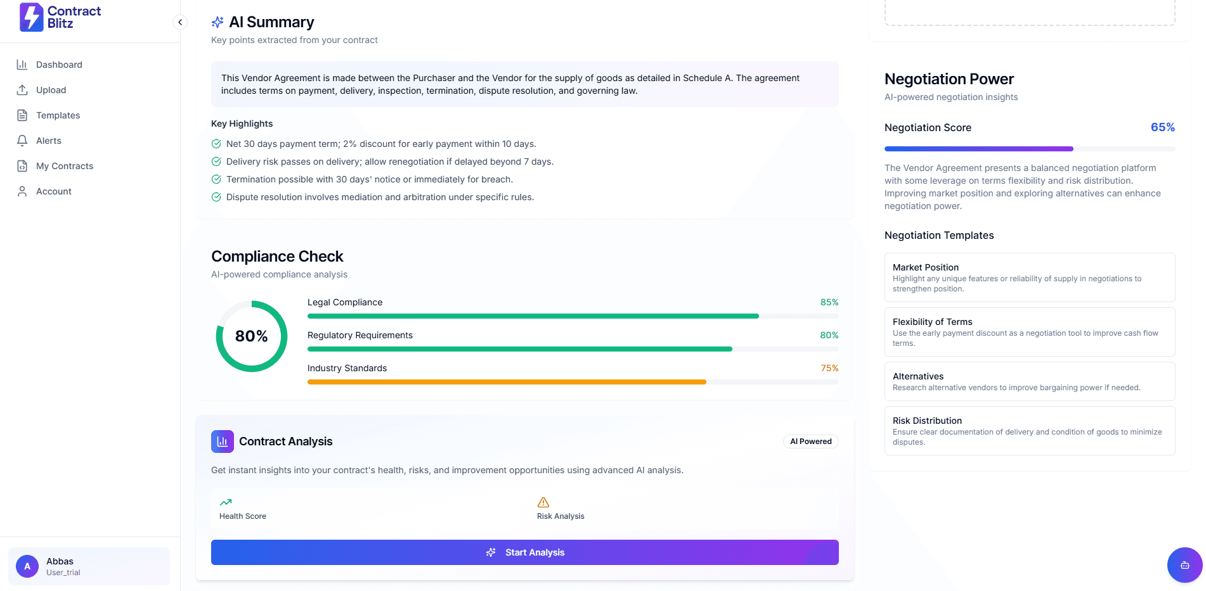Open the Flexibility of Terms template
This screenshot has height=591, width=1206.
tap(1028, 331)
